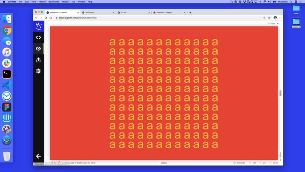Viewport: 305px width, 172px height.
Task: Open Figma from the dock
Action: (x=7, y=107)
